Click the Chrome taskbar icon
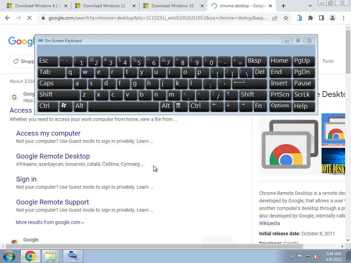 tap(31, 256)
